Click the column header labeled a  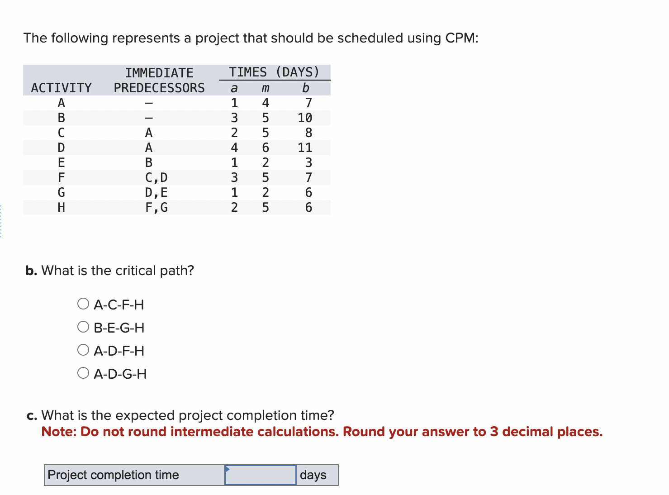point(234,88)
